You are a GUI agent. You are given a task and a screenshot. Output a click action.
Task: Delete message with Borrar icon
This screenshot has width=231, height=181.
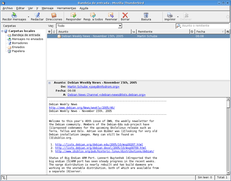click(125, 15)
